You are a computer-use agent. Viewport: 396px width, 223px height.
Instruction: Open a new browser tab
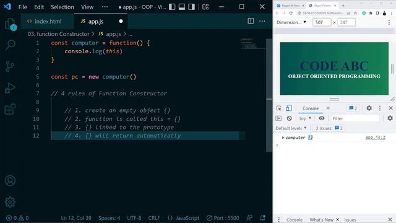pyautogui.click(x=343, y=6)
